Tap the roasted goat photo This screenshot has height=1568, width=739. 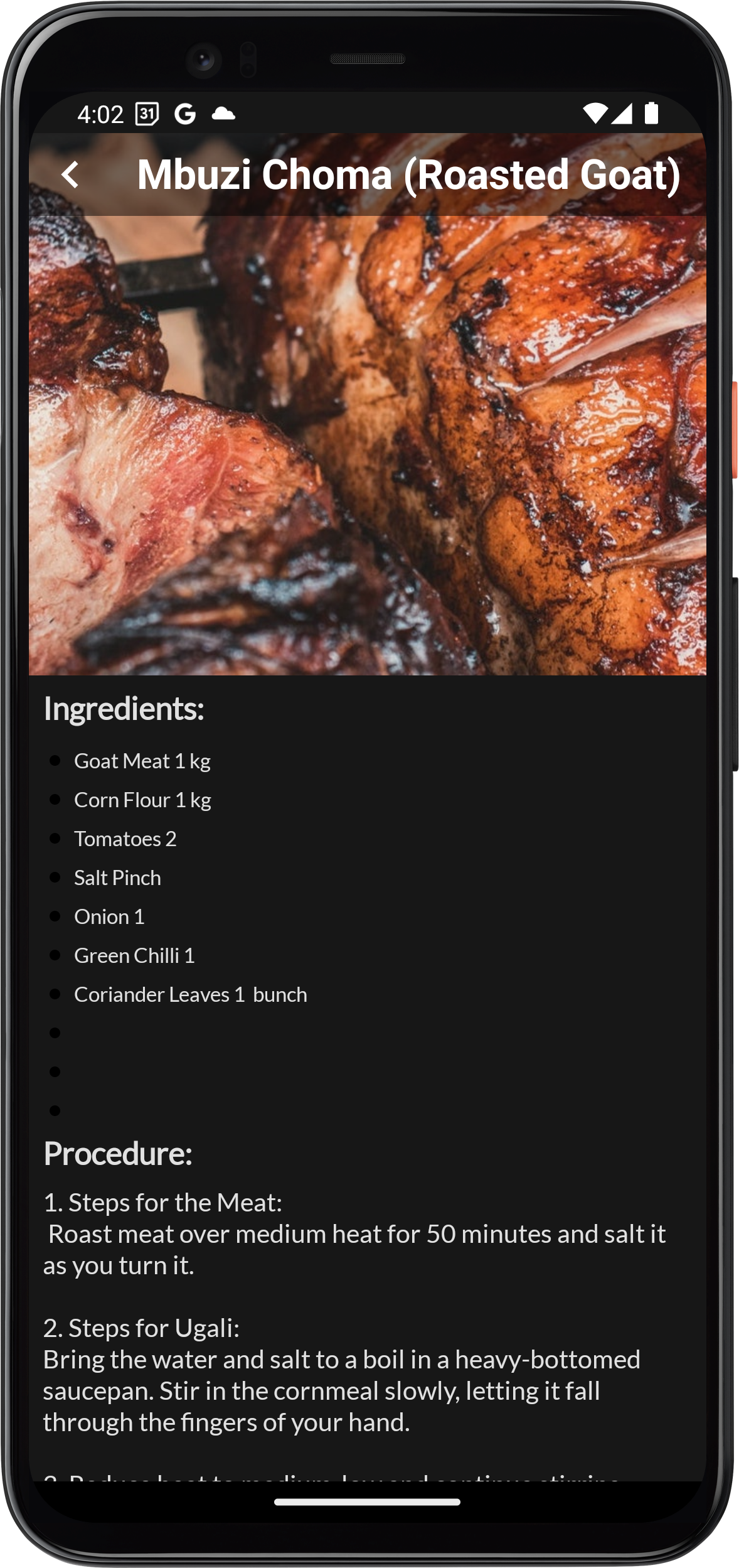pos(368,446)
